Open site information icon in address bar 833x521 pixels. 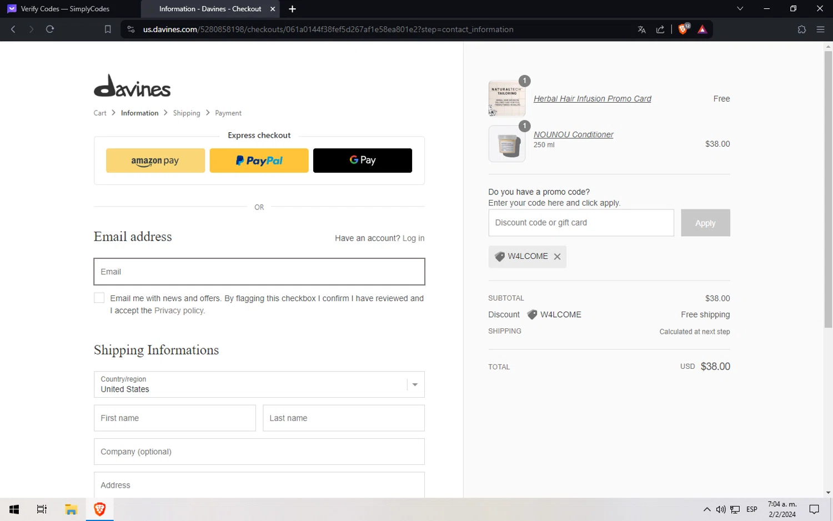pyautogui.click(x=131, y=29)
